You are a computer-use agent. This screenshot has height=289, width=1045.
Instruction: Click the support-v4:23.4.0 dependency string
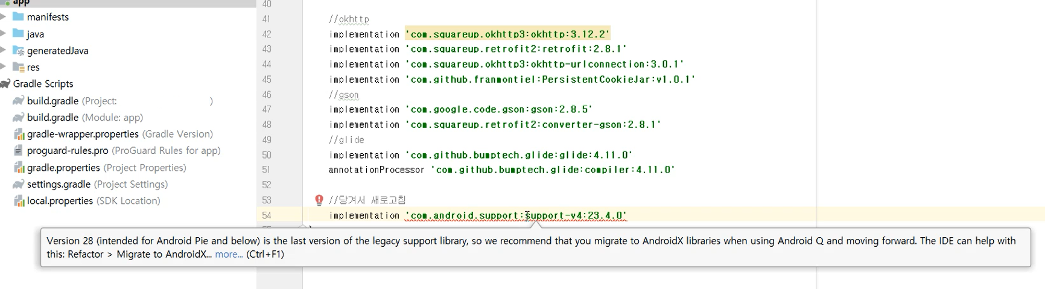516,215
